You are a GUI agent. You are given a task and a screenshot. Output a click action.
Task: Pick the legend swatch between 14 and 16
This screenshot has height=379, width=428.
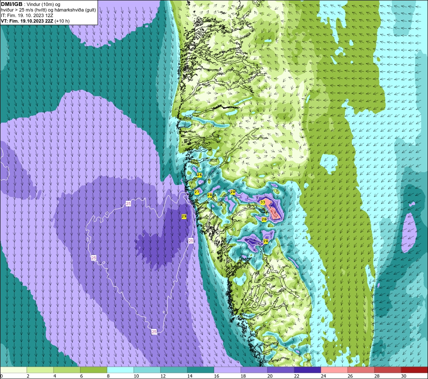201,370
